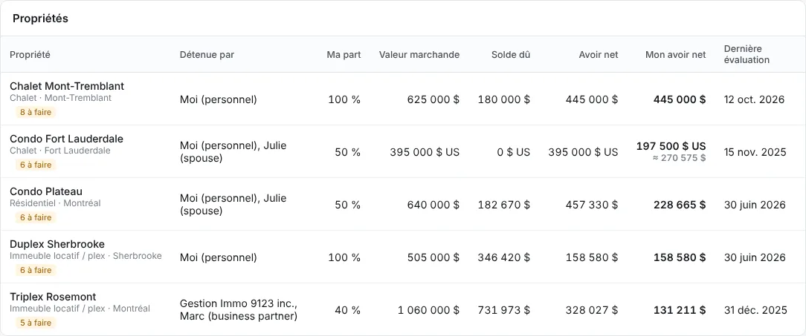Select my net equity 228 665 $
This screenshot has width=806, height=336.
point(680,205)
